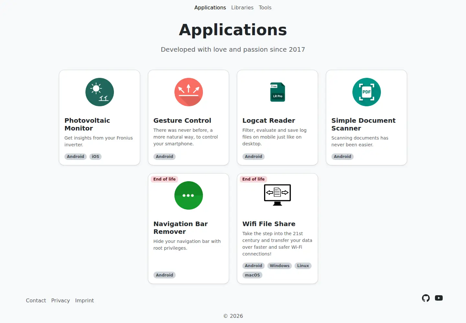Open the Photovoltaic Monitor sun icon
Image resolution: width=466 pixels, height=323 pixels.
click(100, 92)
